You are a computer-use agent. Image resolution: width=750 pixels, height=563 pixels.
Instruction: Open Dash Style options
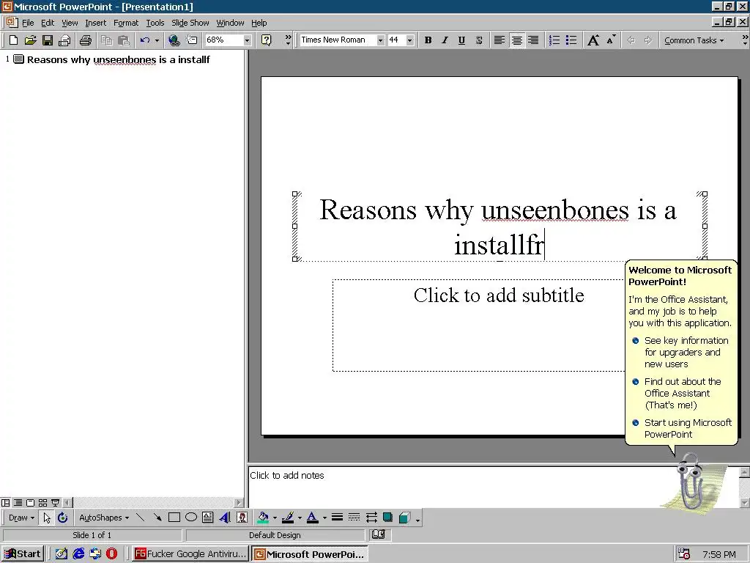click(354, 518)
